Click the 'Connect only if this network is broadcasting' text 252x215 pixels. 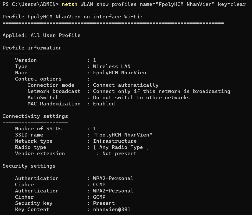pyautogui.click(x=161, y=91)
